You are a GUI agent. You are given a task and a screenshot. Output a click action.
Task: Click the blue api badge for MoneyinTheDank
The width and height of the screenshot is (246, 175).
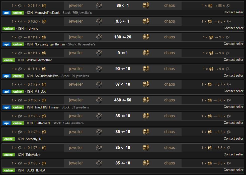(7, 13)
